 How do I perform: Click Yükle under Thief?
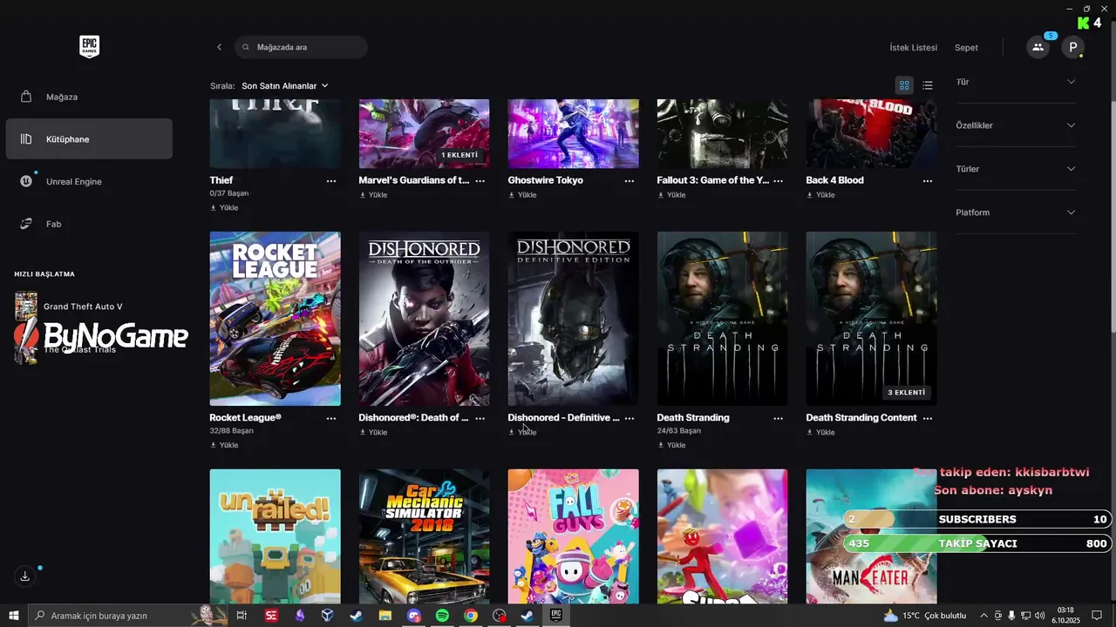pos(224,208)
